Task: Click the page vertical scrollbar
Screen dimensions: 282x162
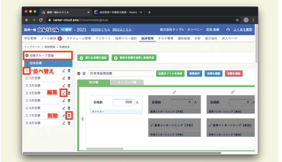Action: 256,44
